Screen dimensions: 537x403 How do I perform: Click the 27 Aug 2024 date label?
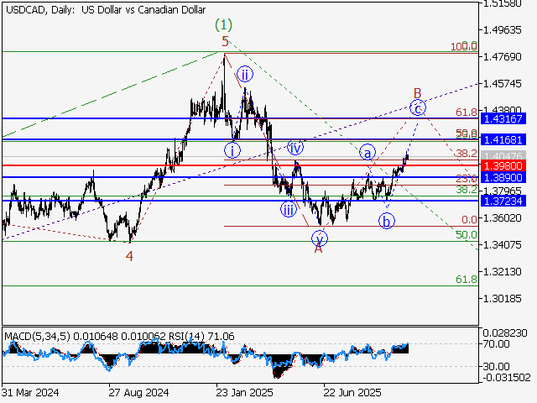tap(138, 392)
